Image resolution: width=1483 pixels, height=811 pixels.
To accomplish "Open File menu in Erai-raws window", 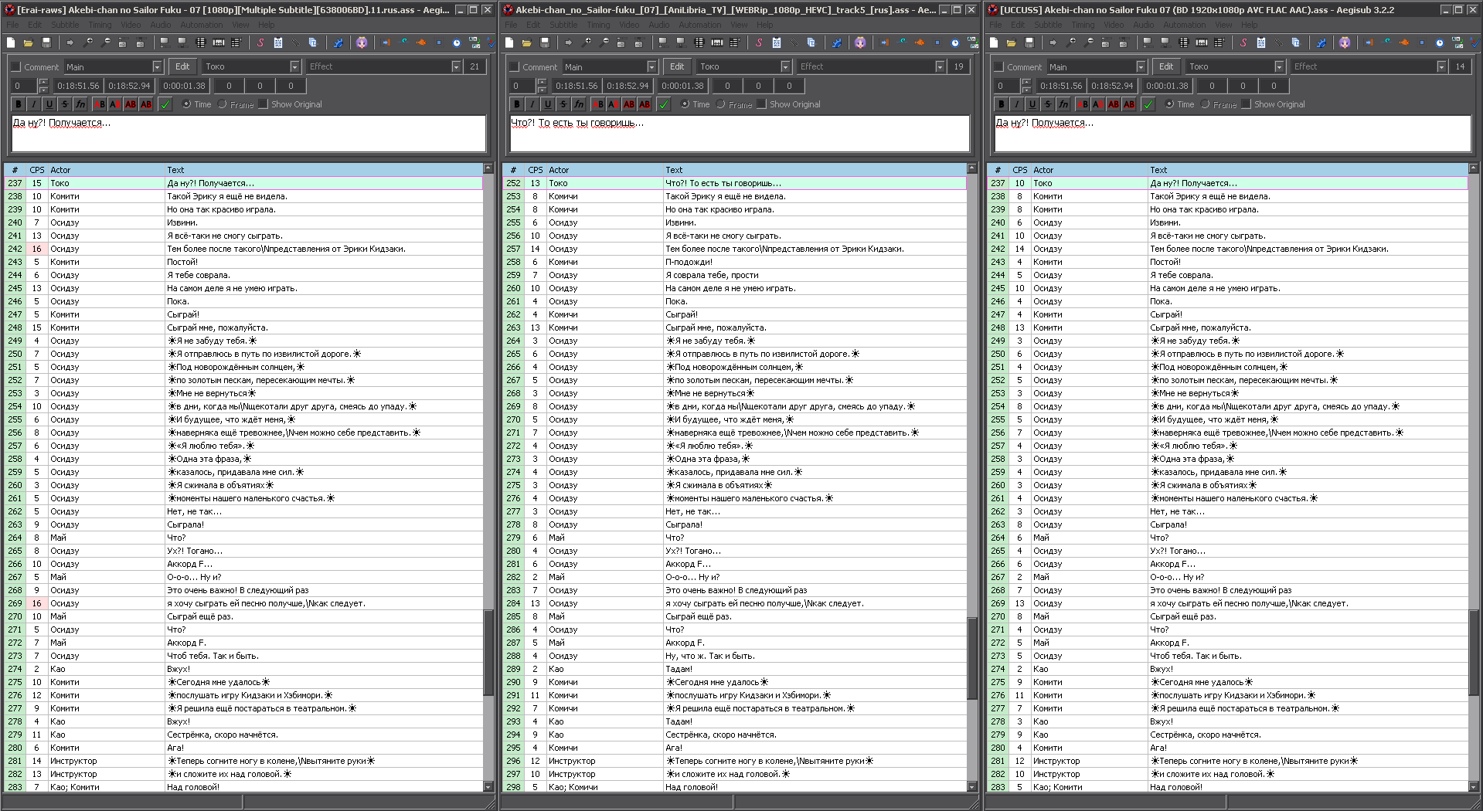I will (x=12, y=25).
